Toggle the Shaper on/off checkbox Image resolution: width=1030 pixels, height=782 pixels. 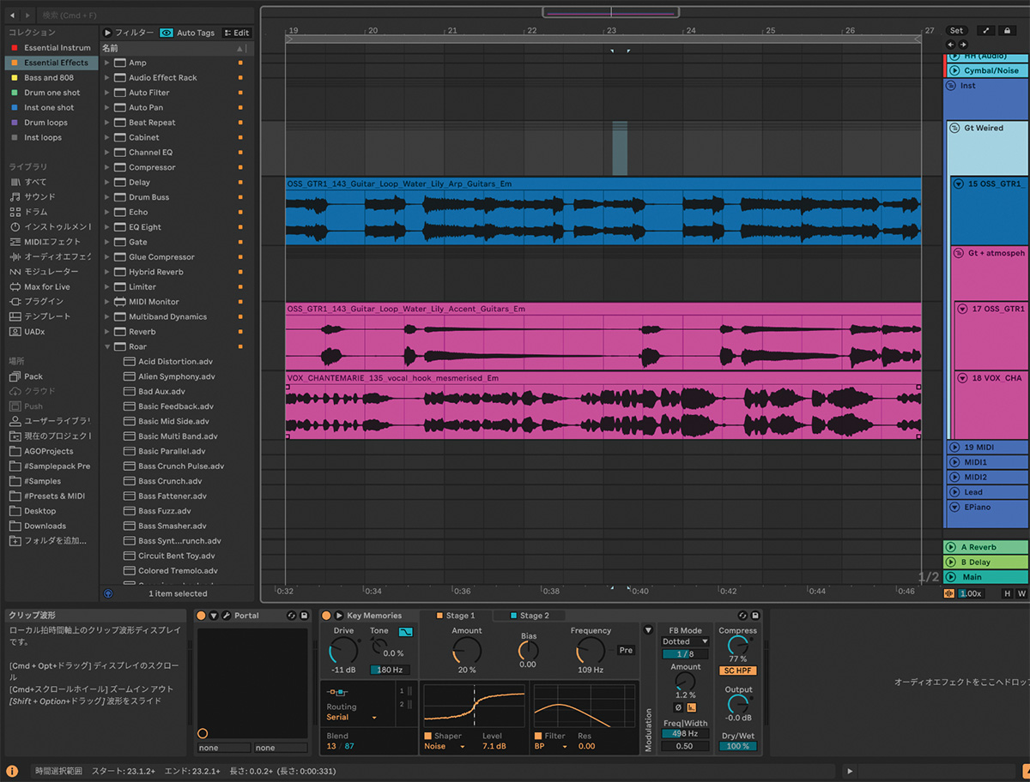428,736
